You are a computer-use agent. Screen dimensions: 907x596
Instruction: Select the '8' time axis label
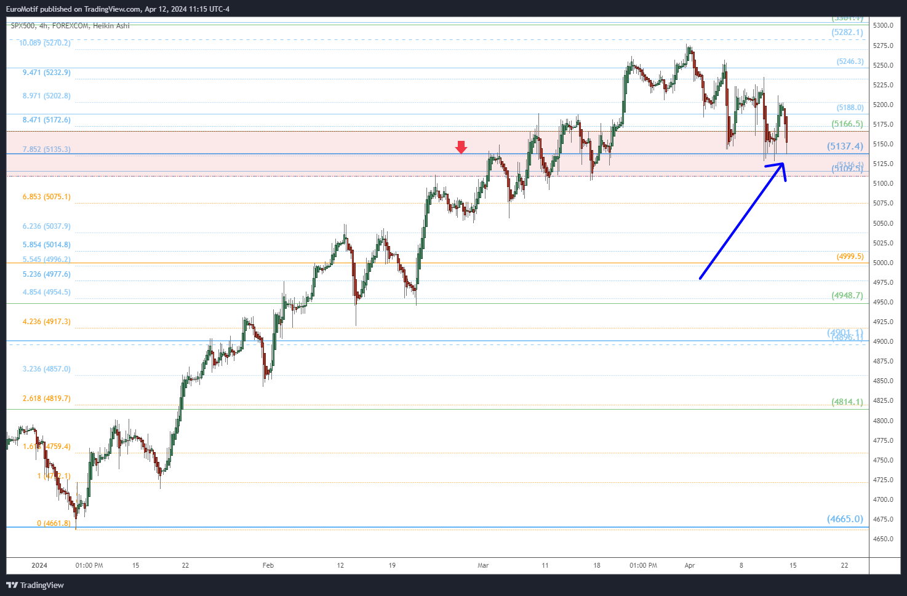tap(741, 565)
